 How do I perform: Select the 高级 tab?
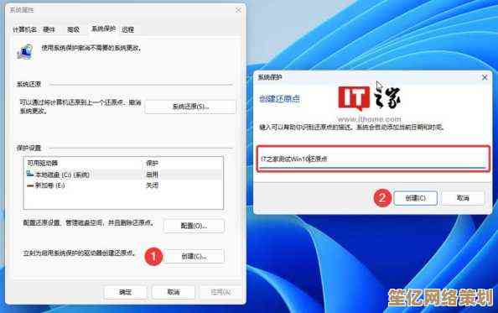click(x=73, y=29)
